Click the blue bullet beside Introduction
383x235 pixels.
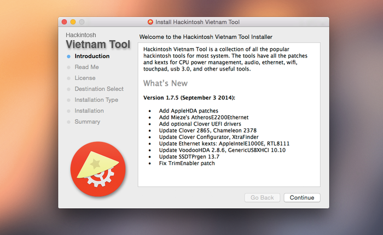(x=68, y=56)
